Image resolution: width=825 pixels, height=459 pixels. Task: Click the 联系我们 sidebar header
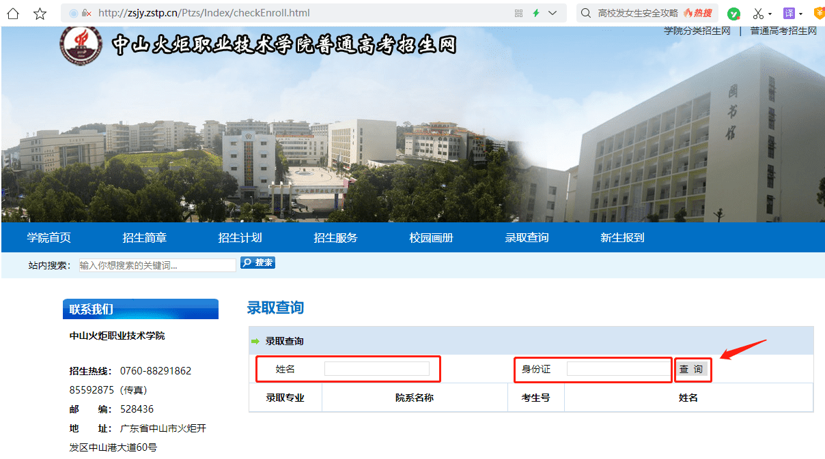[x=141, y=309]
